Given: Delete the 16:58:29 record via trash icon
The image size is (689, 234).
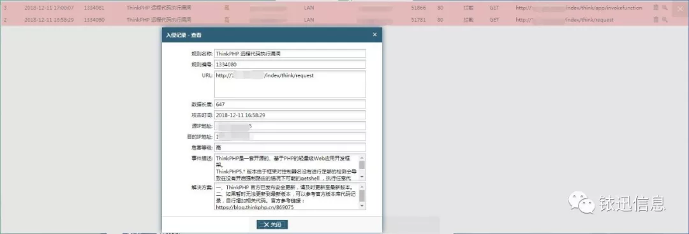Looking at the screenshot, I should click(x=656, y=20).
